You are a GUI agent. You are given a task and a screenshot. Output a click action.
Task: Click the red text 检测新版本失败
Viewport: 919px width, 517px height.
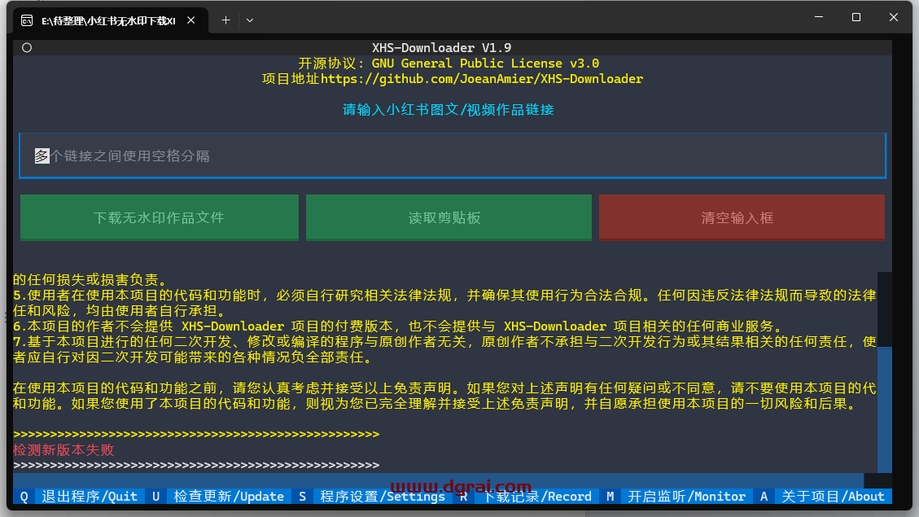(x=63, y=449)
